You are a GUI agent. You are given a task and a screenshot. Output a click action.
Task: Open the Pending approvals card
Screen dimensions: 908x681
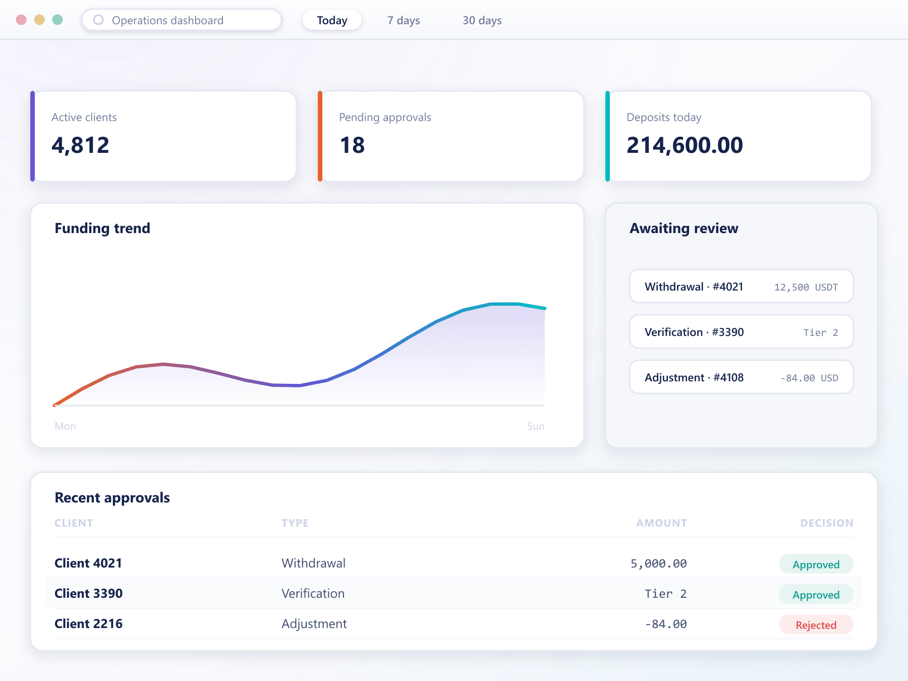coord(451,136)
